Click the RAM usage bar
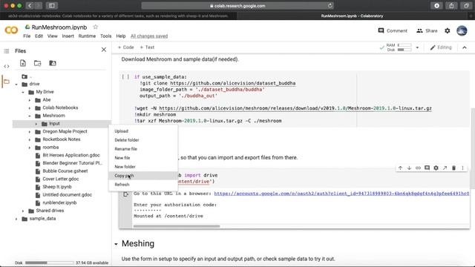475x267 pixels. tap(404, 45)
